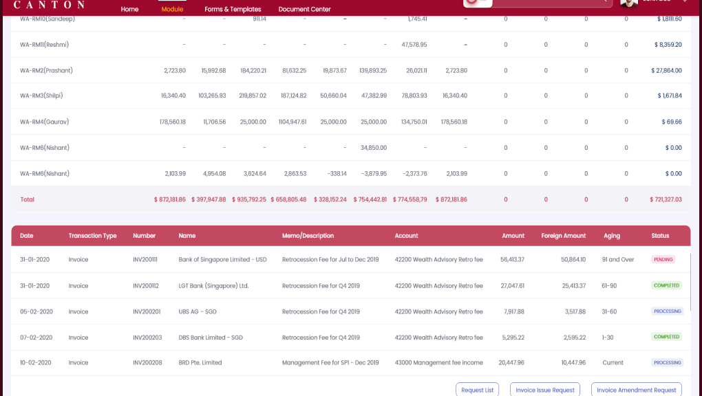The height and width of the screenshot is (396, 702).
Task: Select invoice number INV200208
Action: (x=147, y=362)
